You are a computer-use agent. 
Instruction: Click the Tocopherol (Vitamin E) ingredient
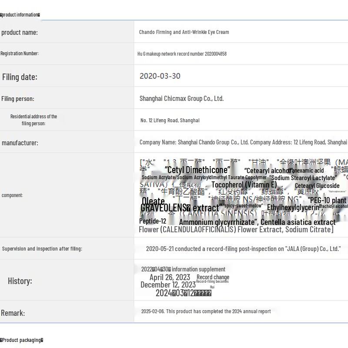(244, 185)
